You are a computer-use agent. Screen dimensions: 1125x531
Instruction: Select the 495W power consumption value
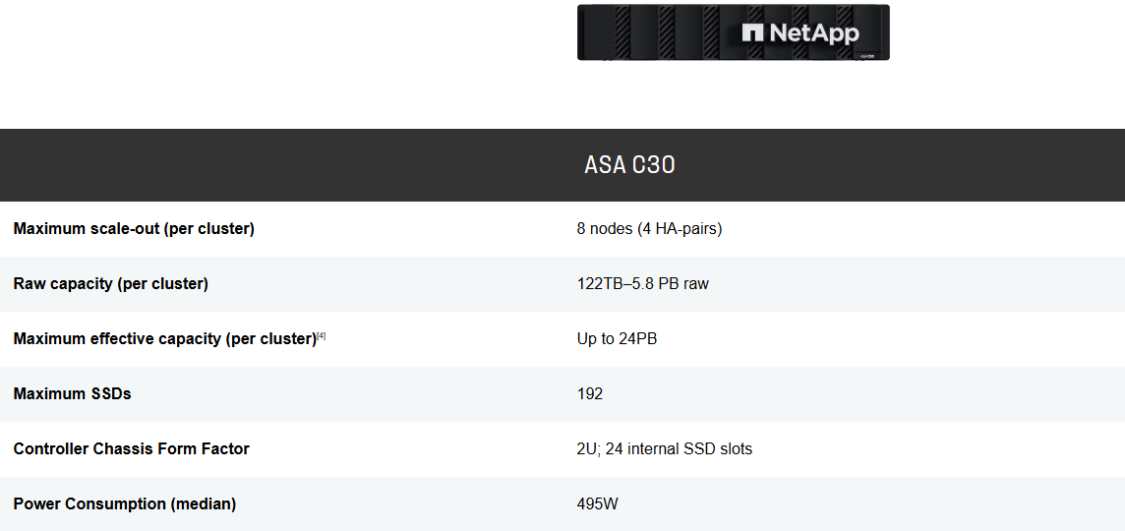coord(598,504)
